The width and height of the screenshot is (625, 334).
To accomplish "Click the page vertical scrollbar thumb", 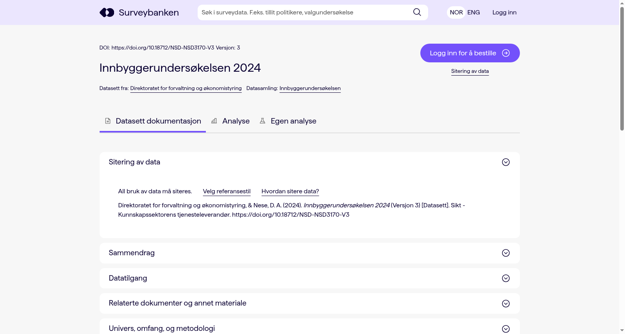I will coord(622,68).
